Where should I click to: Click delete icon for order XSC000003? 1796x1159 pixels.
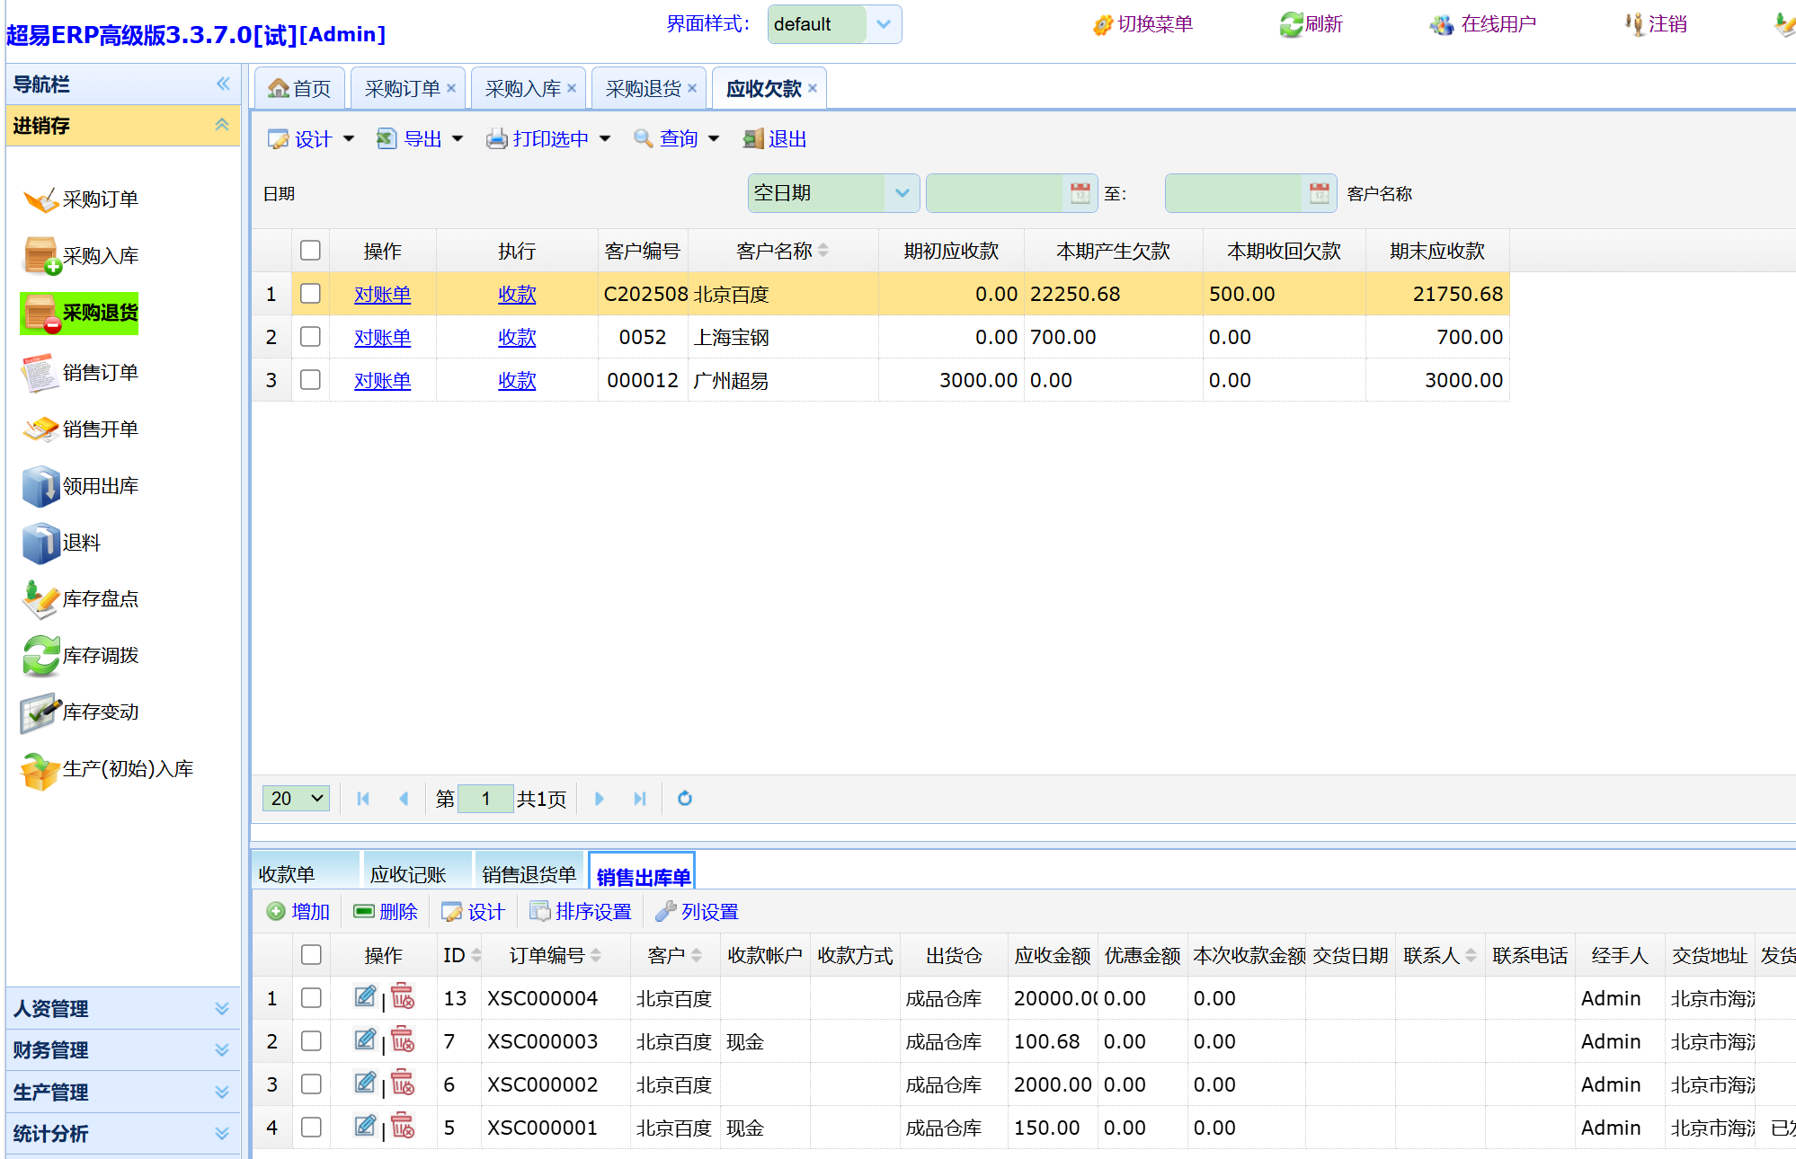pyautogui.click(x=403, y=1040)
